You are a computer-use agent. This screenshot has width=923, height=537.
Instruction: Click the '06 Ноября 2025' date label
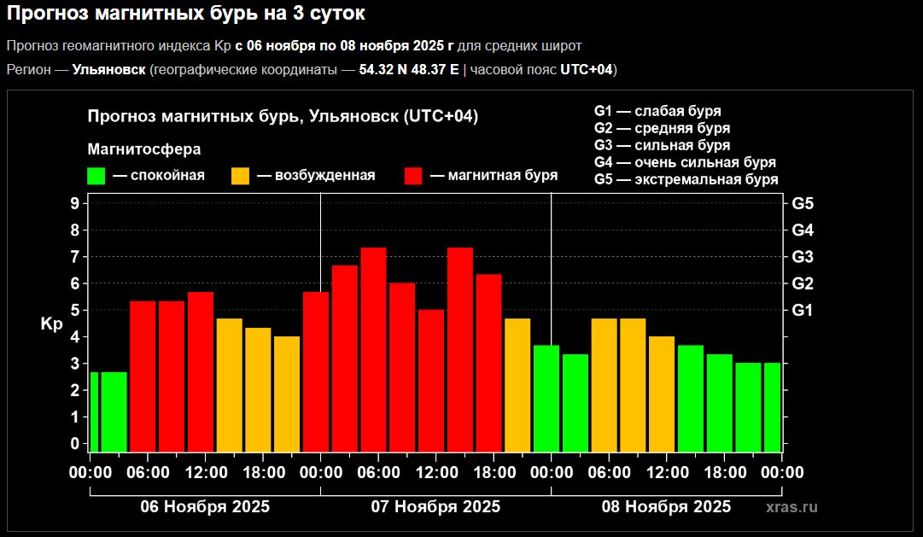pos(205,506)
